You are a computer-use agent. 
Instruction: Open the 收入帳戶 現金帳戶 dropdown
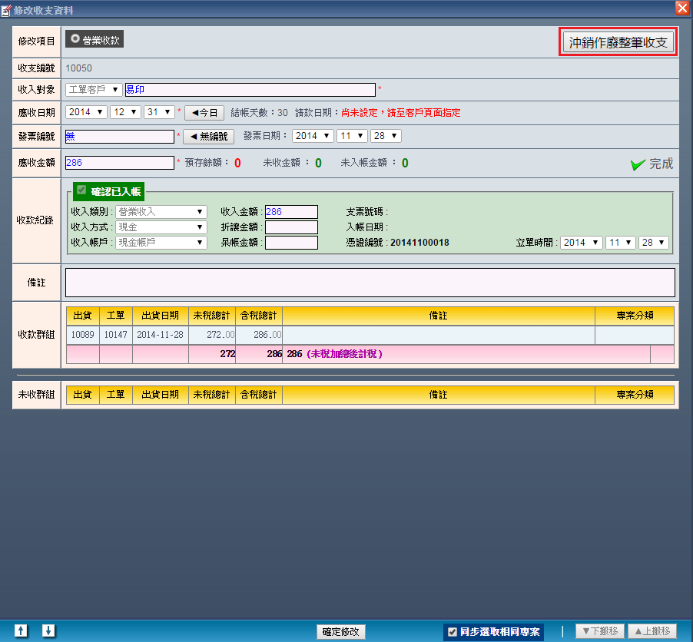[x=161, y=243]
